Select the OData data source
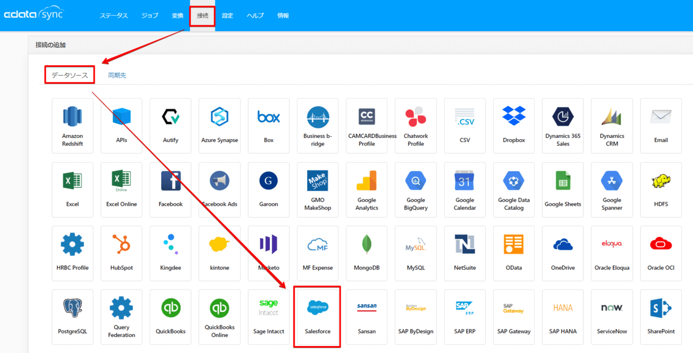 pyautogui.click(x=515, y=254)
